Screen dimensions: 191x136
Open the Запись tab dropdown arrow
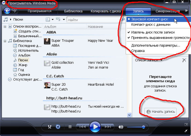tap(138, 15)
